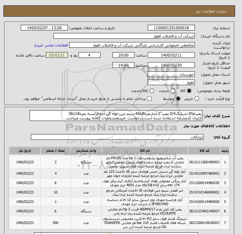The height and width of the screenshot is (234, 242).
Task: Click the شماره نیاز field 1100001331000018
Action: click(x=171, y=28)
